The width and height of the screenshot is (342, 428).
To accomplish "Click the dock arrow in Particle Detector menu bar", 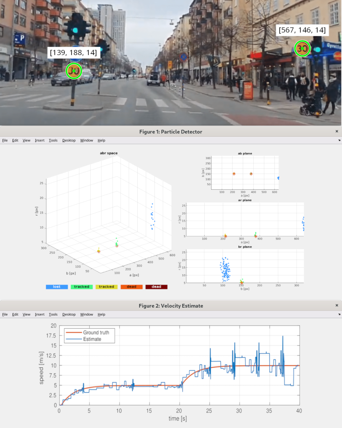I will (x=339, y=140).
